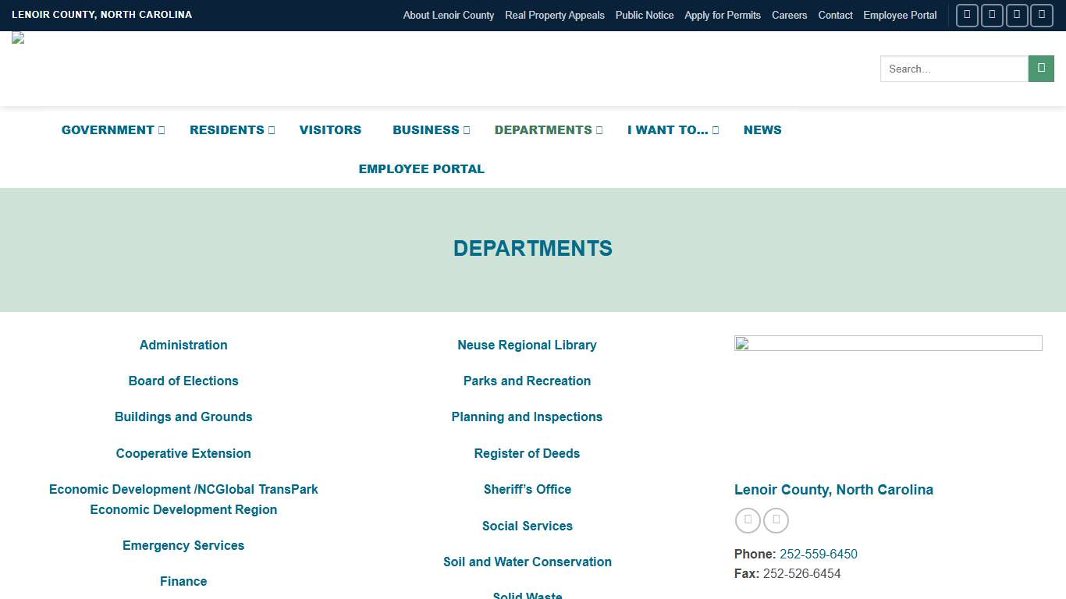The width and height of the screenshot is (1066, 599).
Task: Click the search magnifier icon
Action: pyautogui.click(x=1041, y=69)
